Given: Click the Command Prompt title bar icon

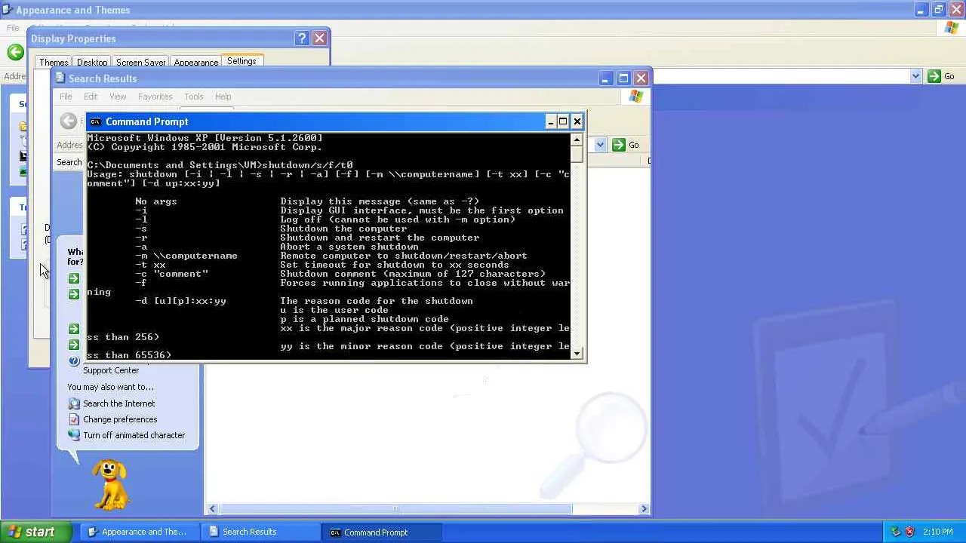Looking at the screenshot, I should pyautogui.click(x=95, y=121).
